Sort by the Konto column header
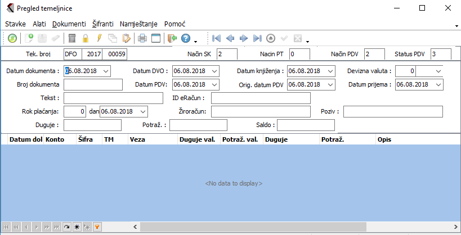This screenshot has width=461, height=235. click(55, 139)
